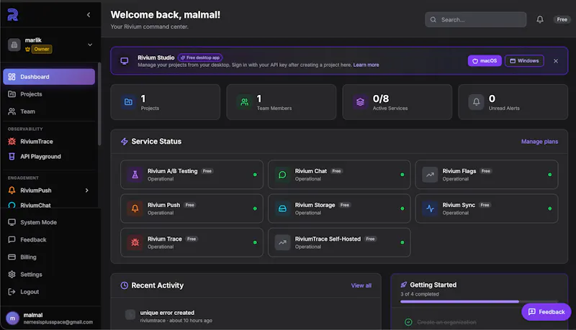
Task: Click the Rivium Storage drive icon
Action: click(x=282, y=208)
